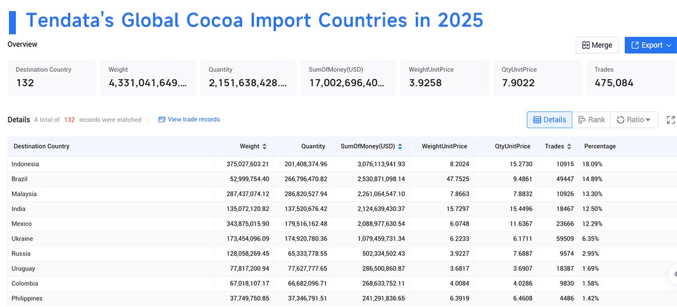Select the Philippines row
Image resolution: width=677 pixels, height=307 pixels.
pos(342,299)
